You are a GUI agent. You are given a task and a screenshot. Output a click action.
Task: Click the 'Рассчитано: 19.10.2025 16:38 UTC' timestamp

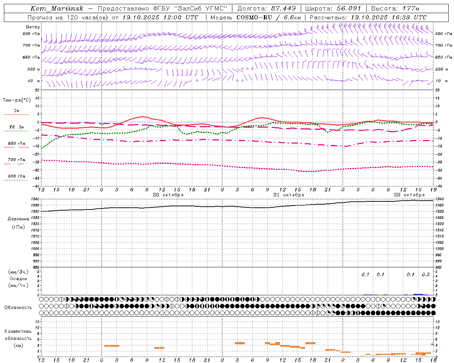[368, 17]
